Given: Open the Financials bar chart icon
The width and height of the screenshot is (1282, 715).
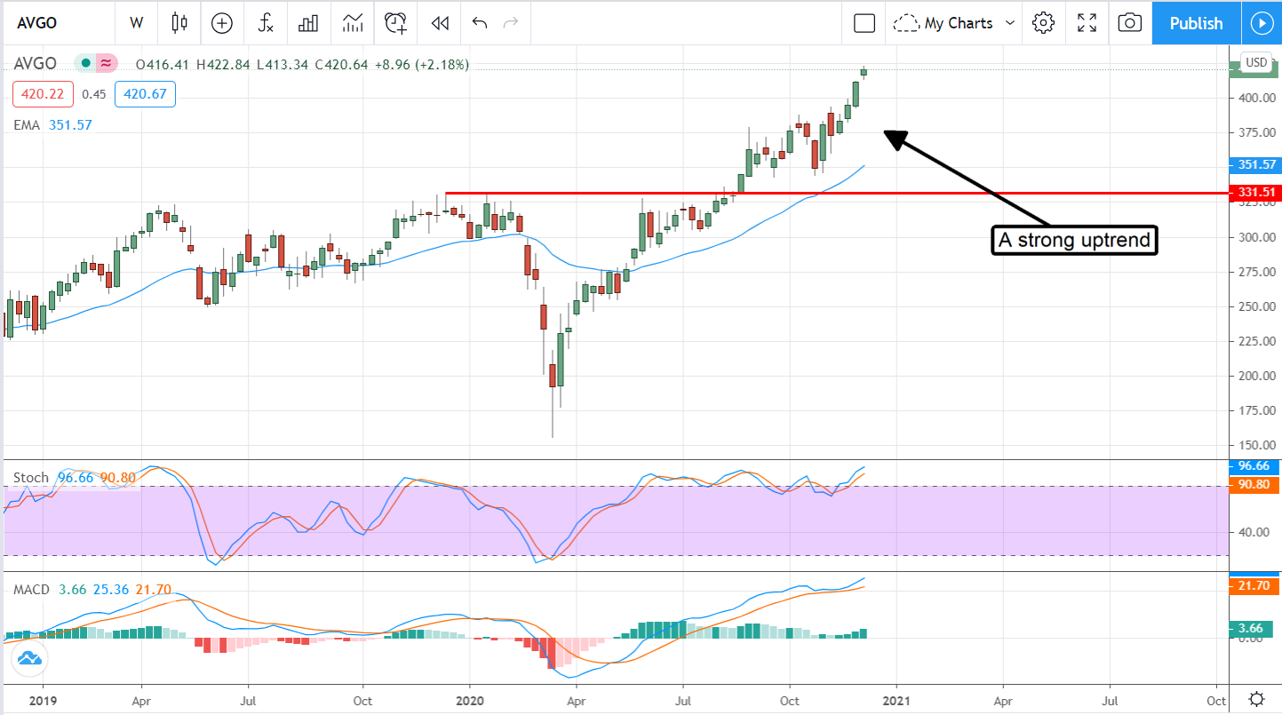Looking at the screenshot, I should pos(308,23).
